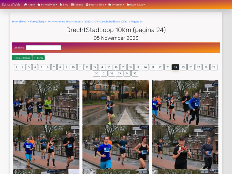Go to gallery page 12
Viewport: 232px width, 174px height.
(x=87, y=67)
